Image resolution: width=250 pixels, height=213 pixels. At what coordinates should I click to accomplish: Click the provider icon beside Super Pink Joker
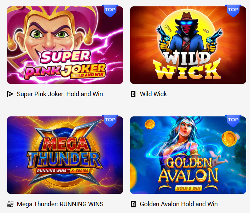(x=10, y=94)
